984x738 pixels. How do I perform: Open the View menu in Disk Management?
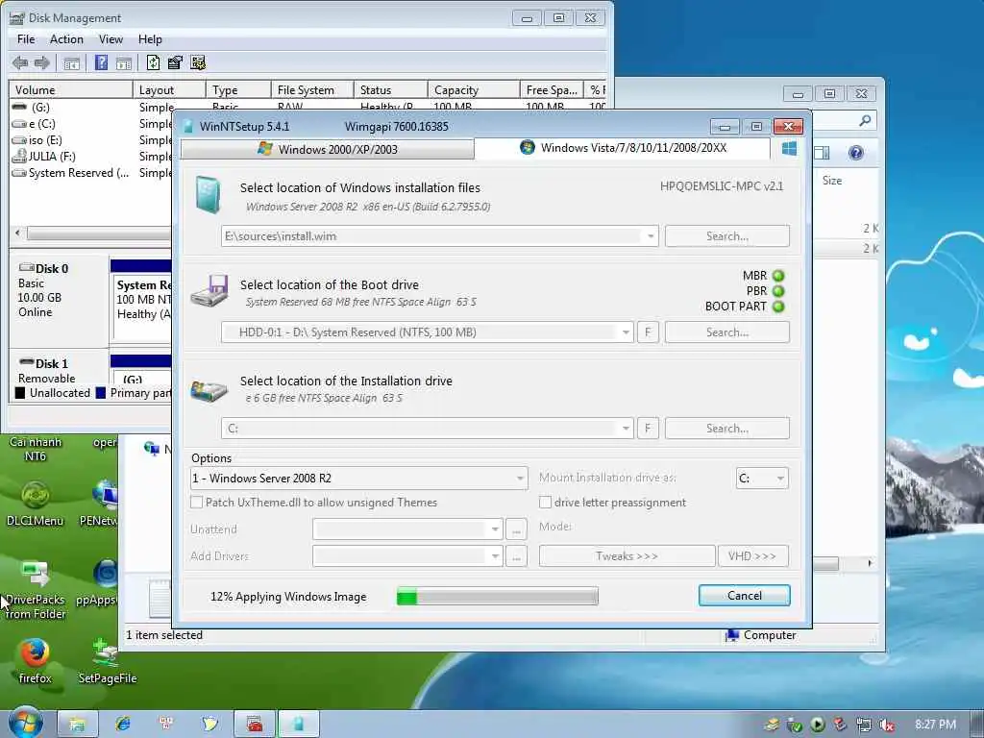pos(111,39)
